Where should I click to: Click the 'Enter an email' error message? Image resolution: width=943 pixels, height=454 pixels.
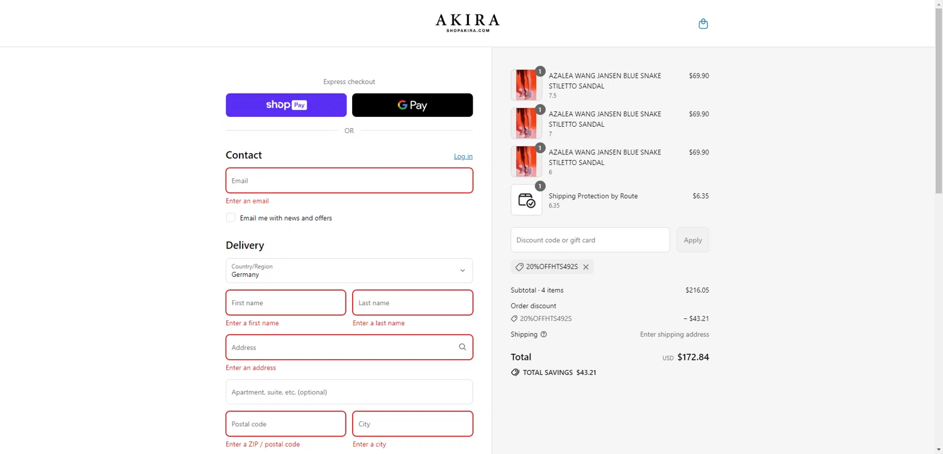pos(247,201)
